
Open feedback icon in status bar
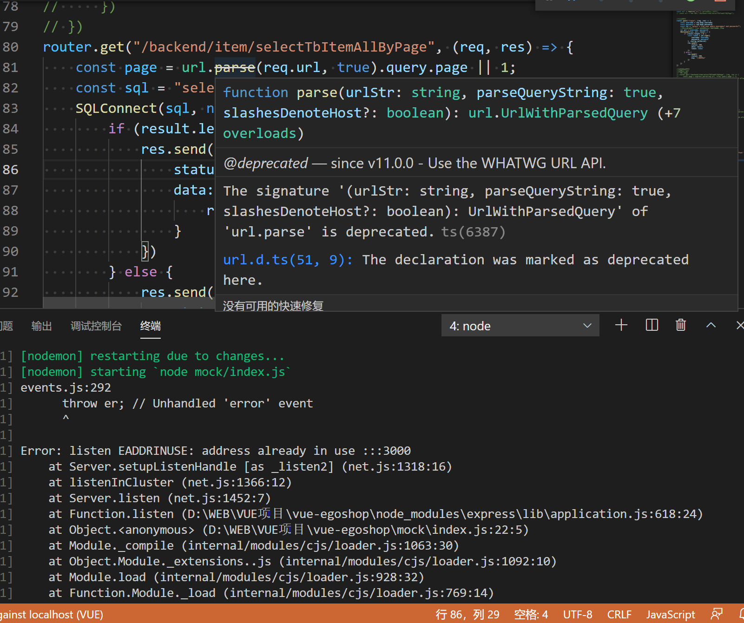[x=717, y=614]
